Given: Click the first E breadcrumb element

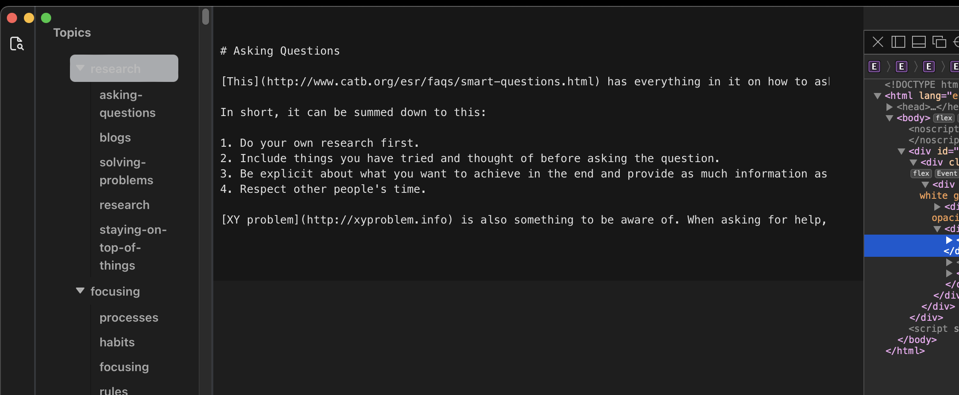Looking at the screenshot, I should tap(874, 67).
